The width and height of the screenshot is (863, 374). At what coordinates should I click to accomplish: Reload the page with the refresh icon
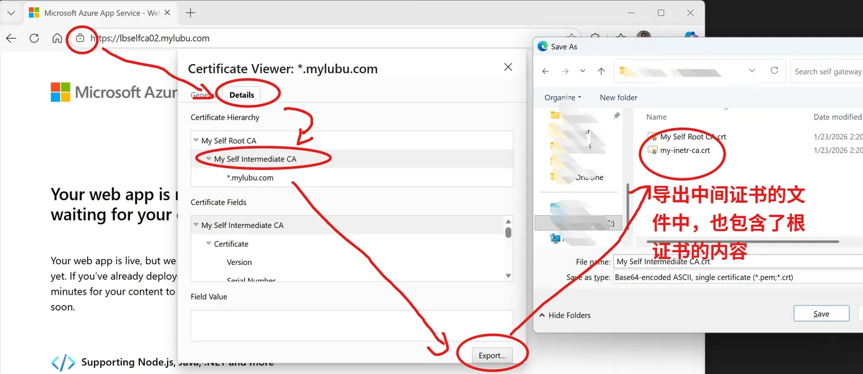pos(34,38)
